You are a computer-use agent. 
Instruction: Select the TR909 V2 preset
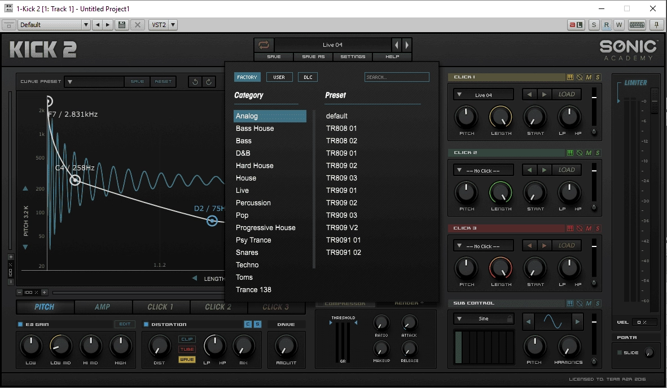click(x=341, y=228)
